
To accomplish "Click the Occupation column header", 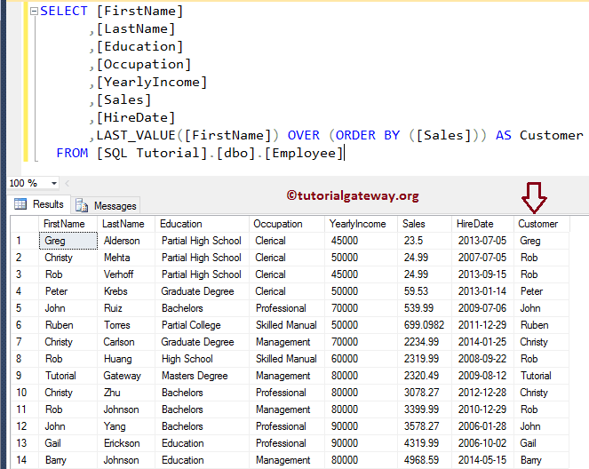I will pos(279,224).
